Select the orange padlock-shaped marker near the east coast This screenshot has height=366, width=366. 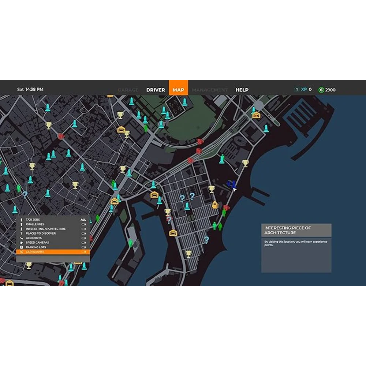pyautogui.click(x=215, y=205)
